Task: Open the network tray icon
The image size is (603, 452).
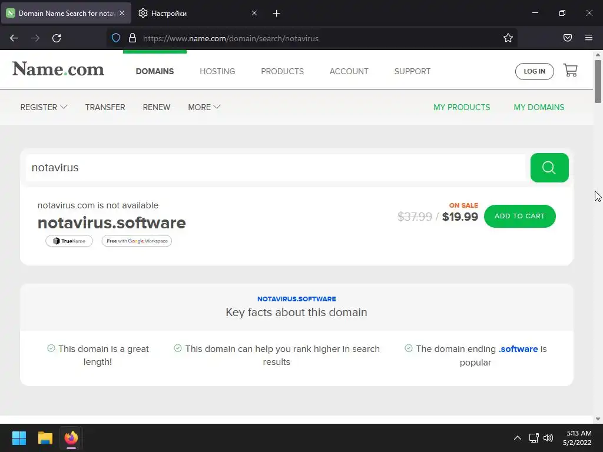Action: pos(534,438)
